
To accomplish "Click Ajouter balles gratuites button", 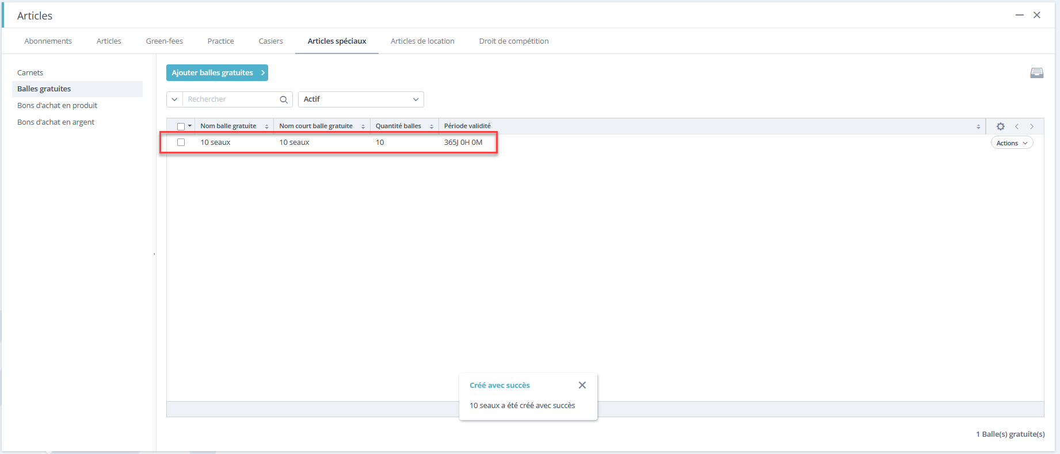I will pyautogui.click(x=217, y=73).
